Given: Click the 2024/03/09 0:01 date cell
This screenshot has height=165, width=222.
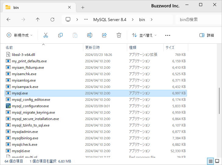Looking at the screenshot, I should (x=98, y=106).
